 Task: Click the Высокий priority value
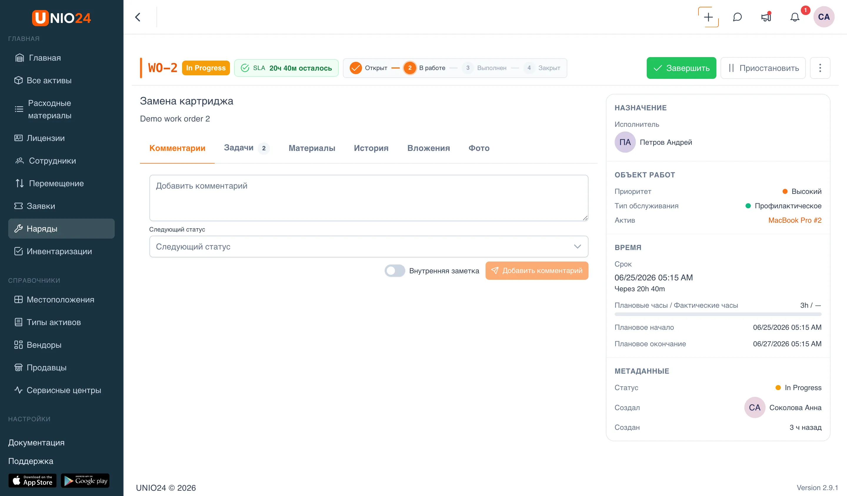806,191
